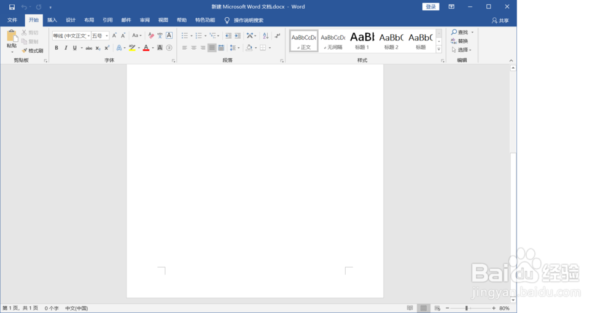Open the font name dropdown

pyautogui.click(x=89, y=36)
